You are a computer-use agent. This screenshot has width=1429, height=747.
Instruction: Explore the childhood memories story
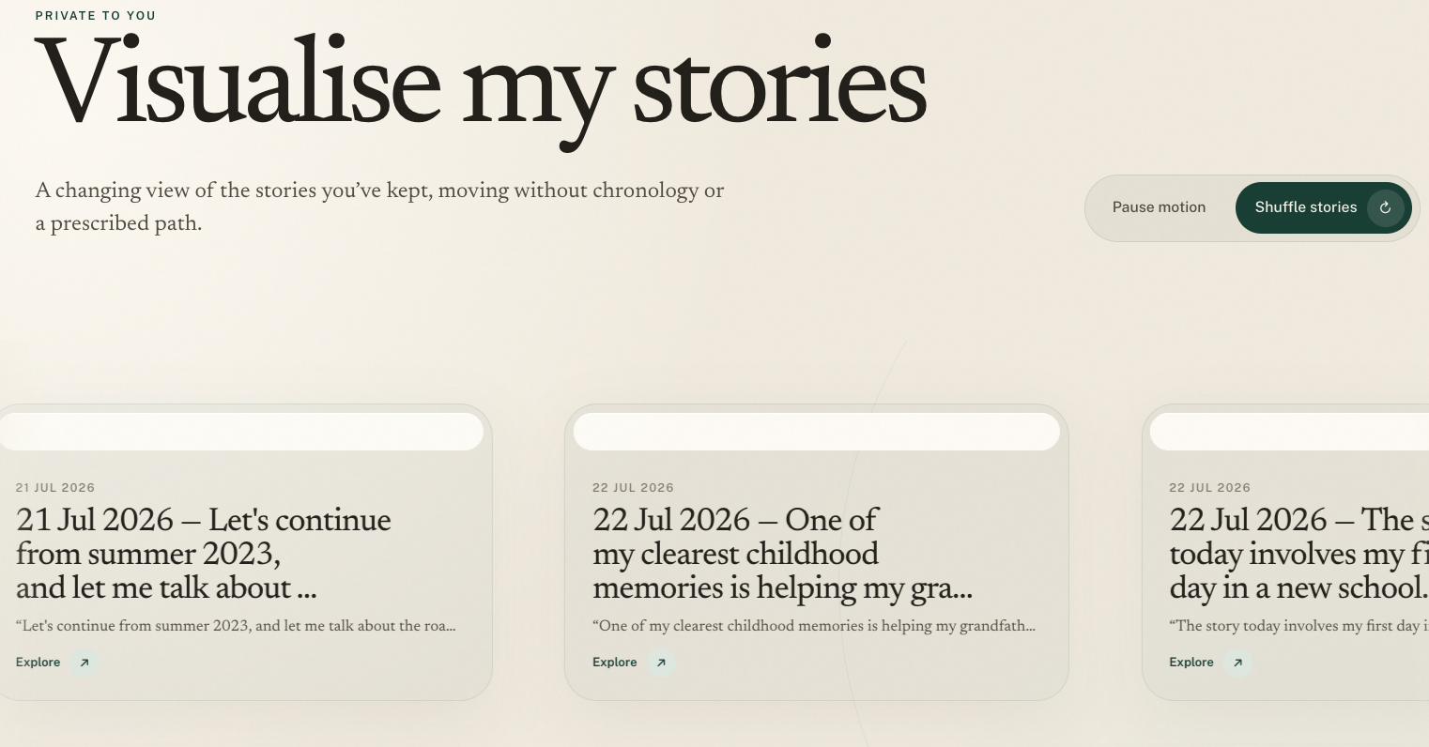[x=634, y=663]
